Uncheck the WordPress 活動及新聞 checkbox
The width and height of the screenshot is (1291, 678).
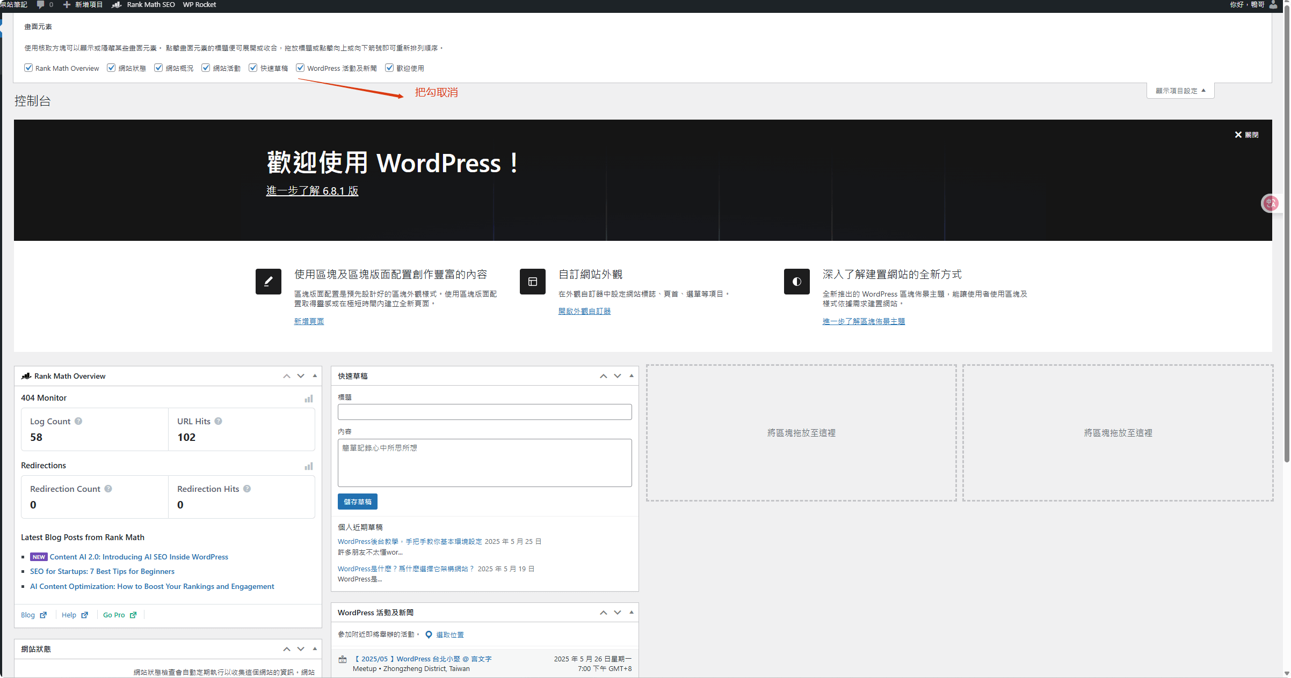point(300,68)
